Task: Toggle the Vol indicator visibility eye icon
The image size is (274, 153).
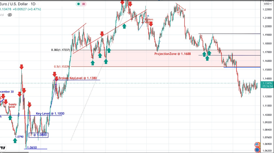Action: 9,15
